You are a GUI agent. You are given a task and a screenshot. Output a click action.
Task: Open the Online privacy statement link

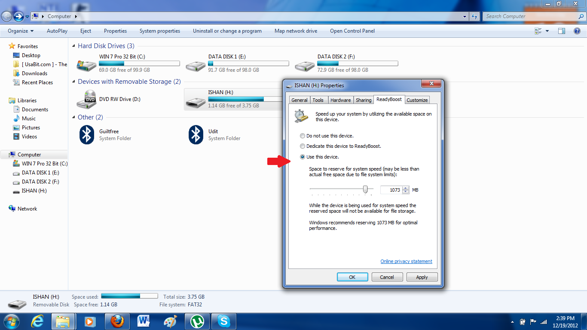[406, 261]
